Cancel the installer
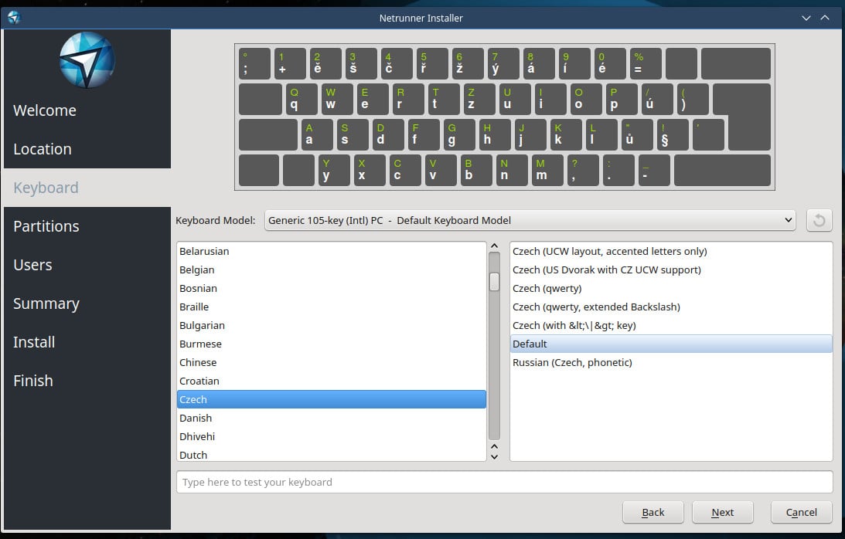 coord(802,512)
